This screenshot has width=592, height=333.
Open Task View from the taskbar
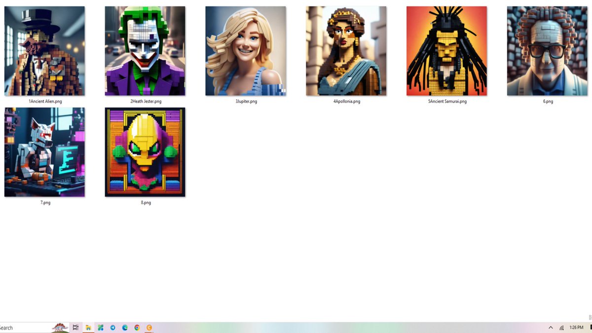pyautogui.click(x=75, y=328)
